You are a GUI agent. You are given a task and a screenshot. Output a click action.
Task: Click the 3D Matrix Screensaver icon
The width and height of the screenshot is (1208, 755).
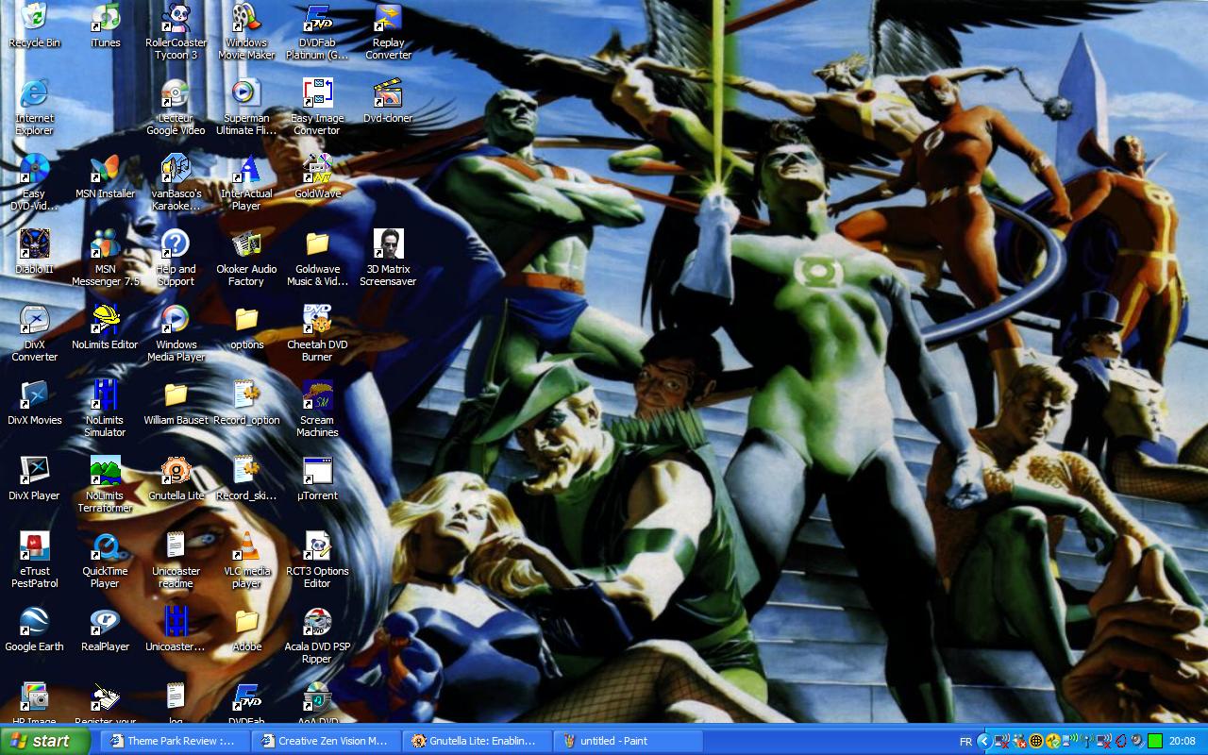[x=388, y=258]
